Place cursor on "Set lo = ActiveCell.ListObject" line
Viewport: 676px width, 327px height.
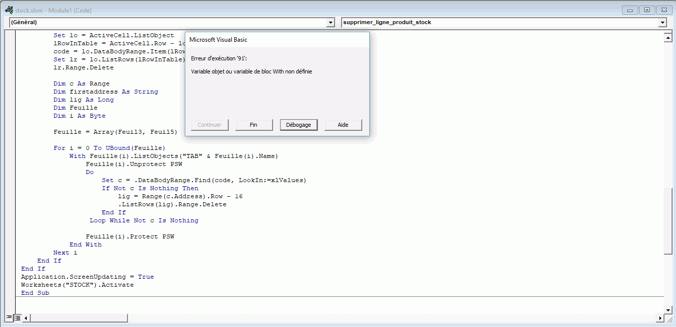click(x=114, y=35)
